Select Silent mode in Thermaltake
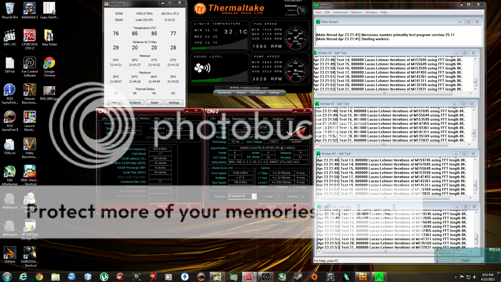 click(292, 10)
